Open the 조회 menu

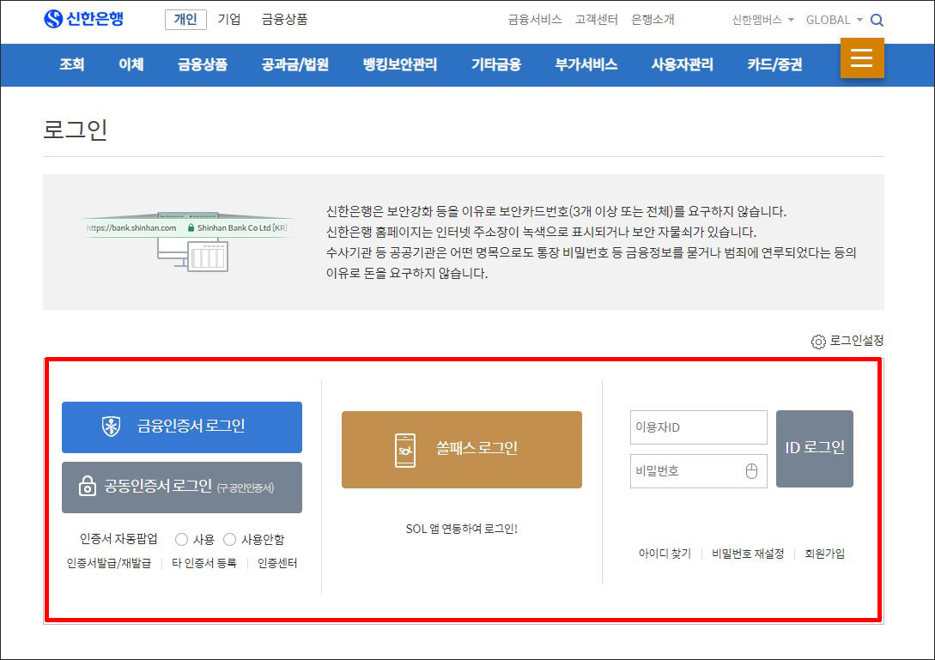tap(71, 64)
